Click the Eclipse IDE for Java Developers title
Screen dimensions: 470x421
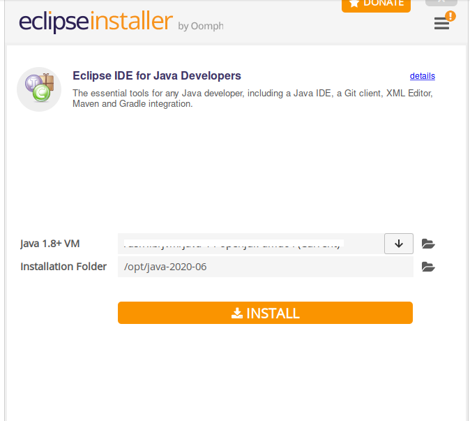157,75
